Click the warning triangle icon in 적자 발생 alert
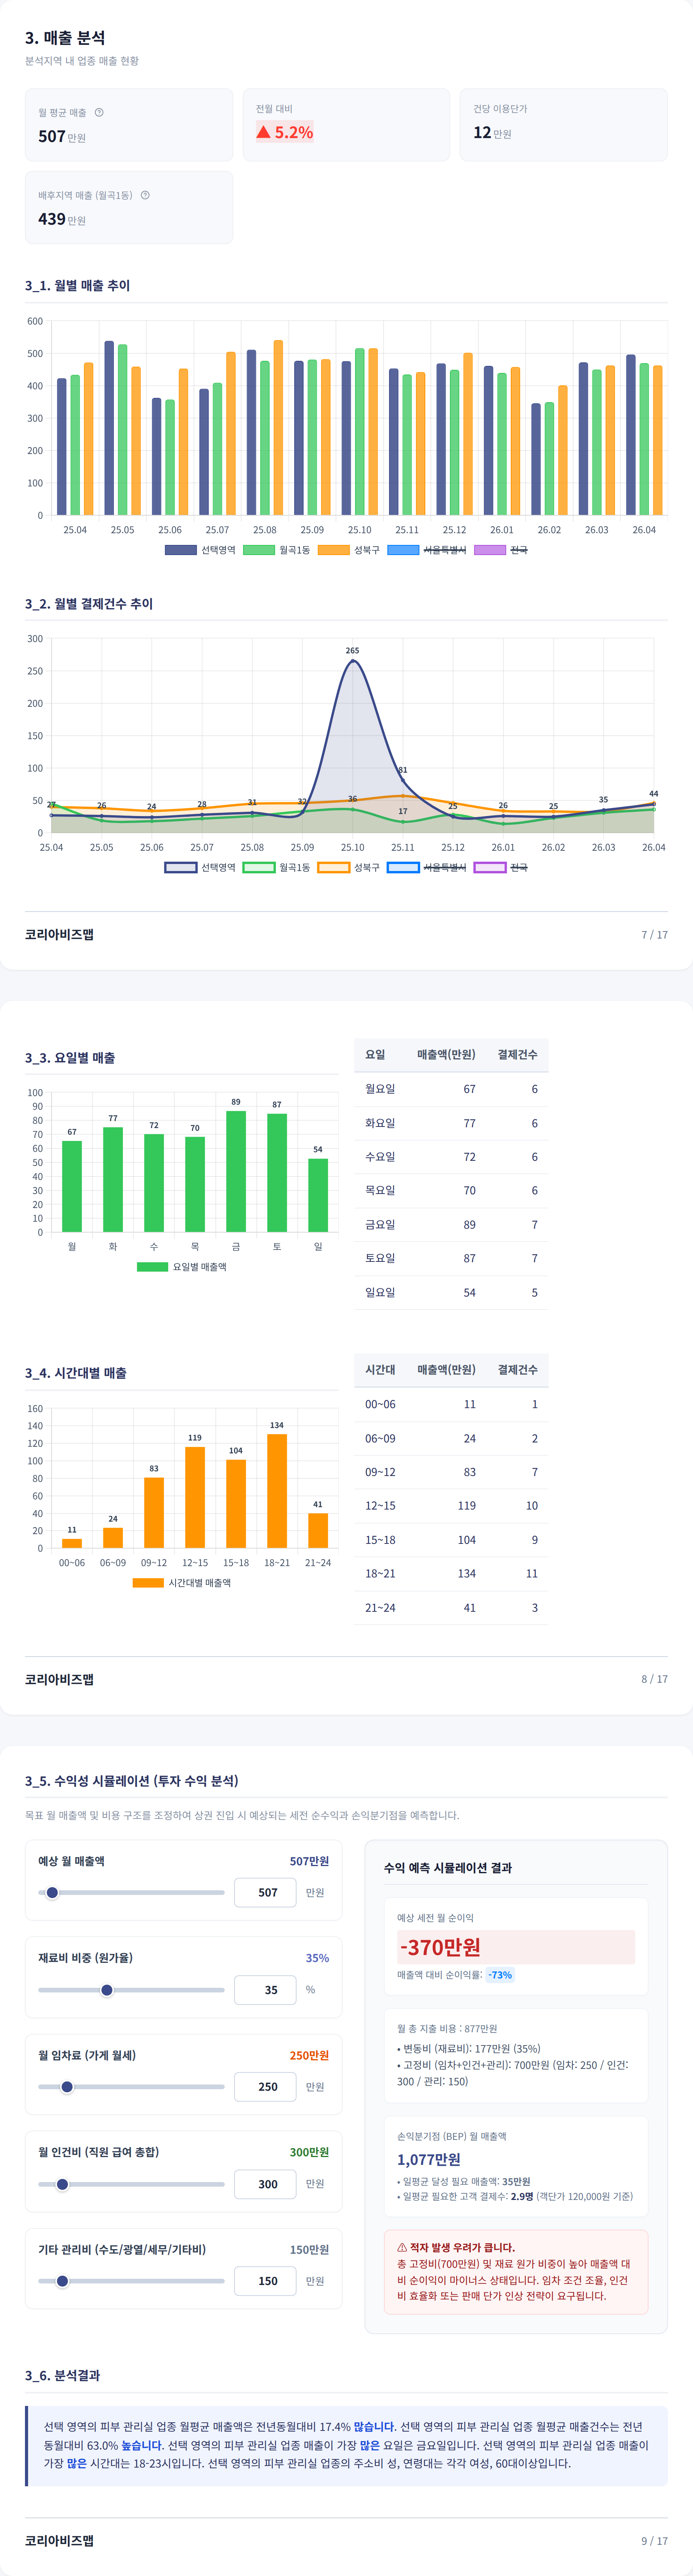 (x=402, y=2247)
